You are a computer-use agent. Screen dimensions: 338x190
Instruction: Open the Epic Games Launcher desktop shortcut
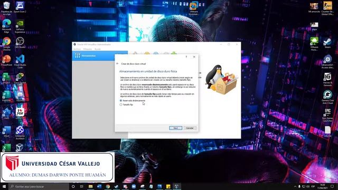(327, 115)
